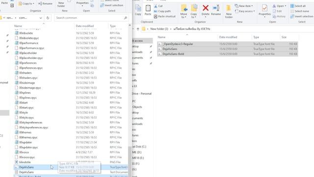
Task: Sort by Name column in left window
Action: click(x=44, y=26)
